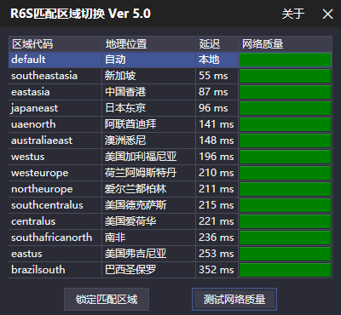This screenshot has height=315, width=341.
Task: Click the 236 ms latency value
Action: coord(217,238)
